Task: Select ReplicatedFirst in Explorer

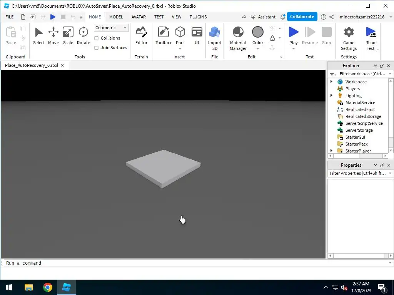Action: click(360, 109)
